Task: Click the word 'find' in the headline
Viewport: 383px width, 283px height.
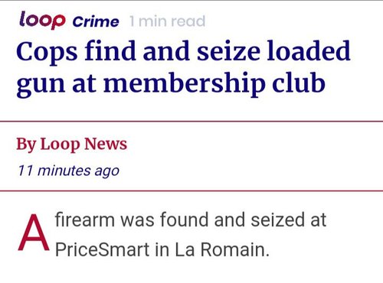Action: click(110, 50)
